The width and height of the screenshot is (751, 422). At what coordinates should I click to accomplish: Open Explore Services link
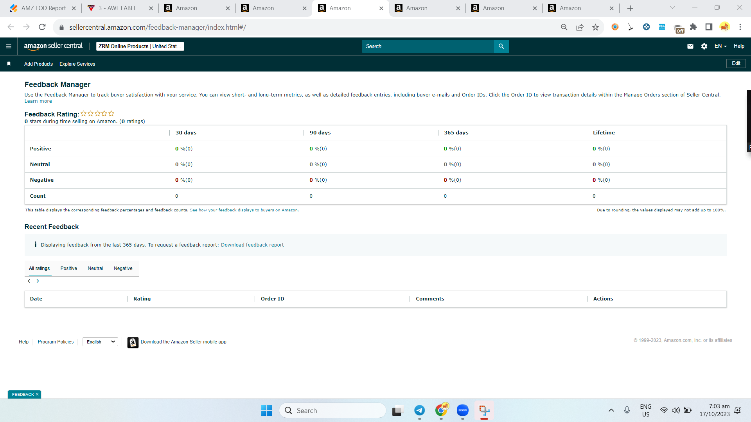[77, 64]
